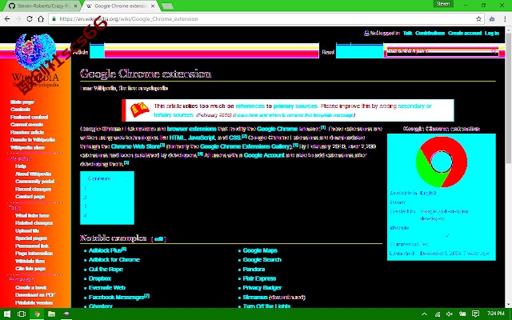Viewport: 512px width, 320px height.
Task: Open the Talk link
Action: [x=407, y=33]
